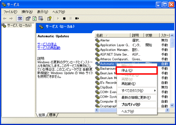
Task: Open the 表示(V) menu
Action: pos(42,12)
